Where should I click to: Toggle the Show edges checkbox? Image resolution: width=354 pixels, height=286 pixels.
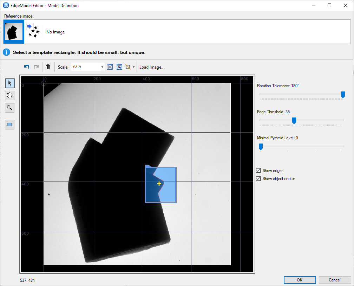(259, 171)
